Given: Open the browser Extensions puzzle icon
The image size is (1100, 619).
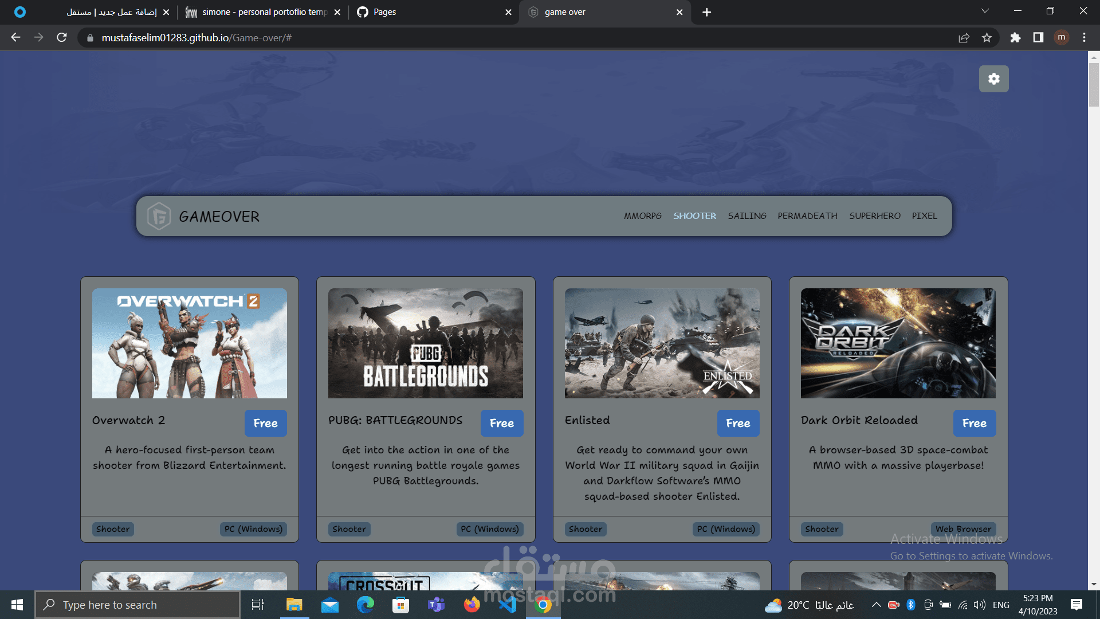Looking at the screenshot, I should pos(1015,38).
